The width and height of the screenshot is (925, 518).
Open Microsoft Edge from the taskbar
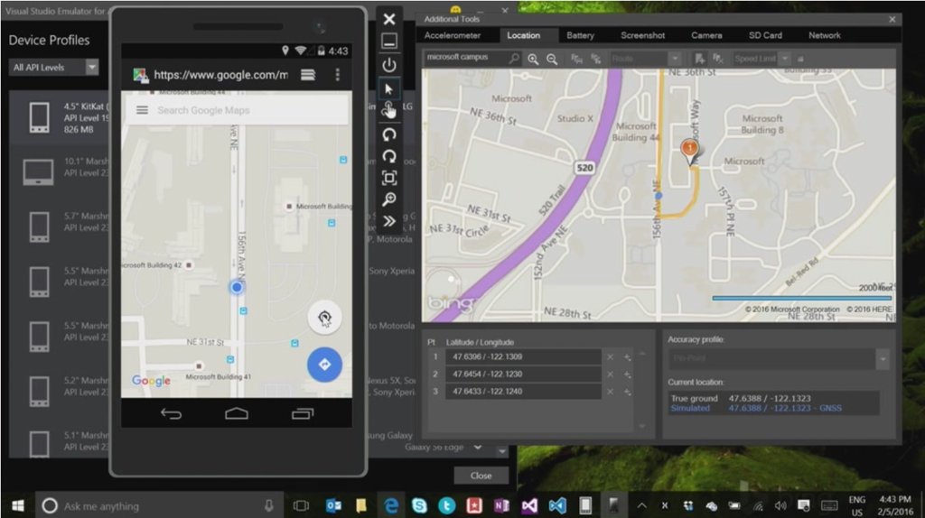coord(391,505)
